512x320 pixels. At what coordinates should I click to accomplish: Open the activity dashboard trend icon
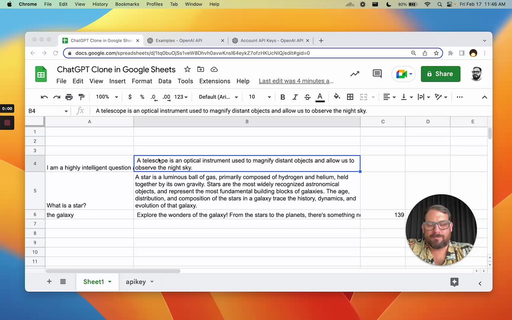click(x=355, y=74)
